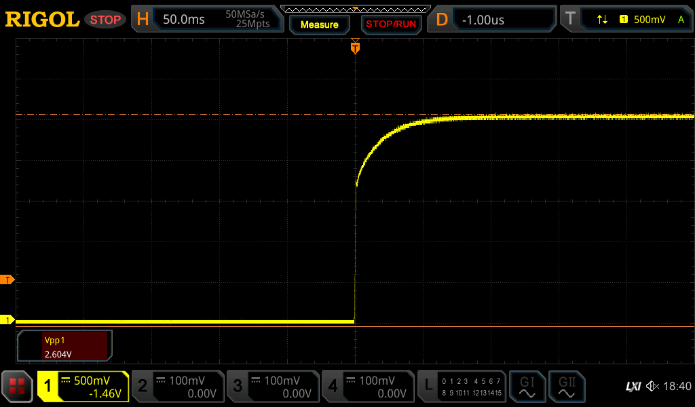Click the coupling icon on channel 2
695x407 pixels.
pyautogui.click(x=160, y=380)
